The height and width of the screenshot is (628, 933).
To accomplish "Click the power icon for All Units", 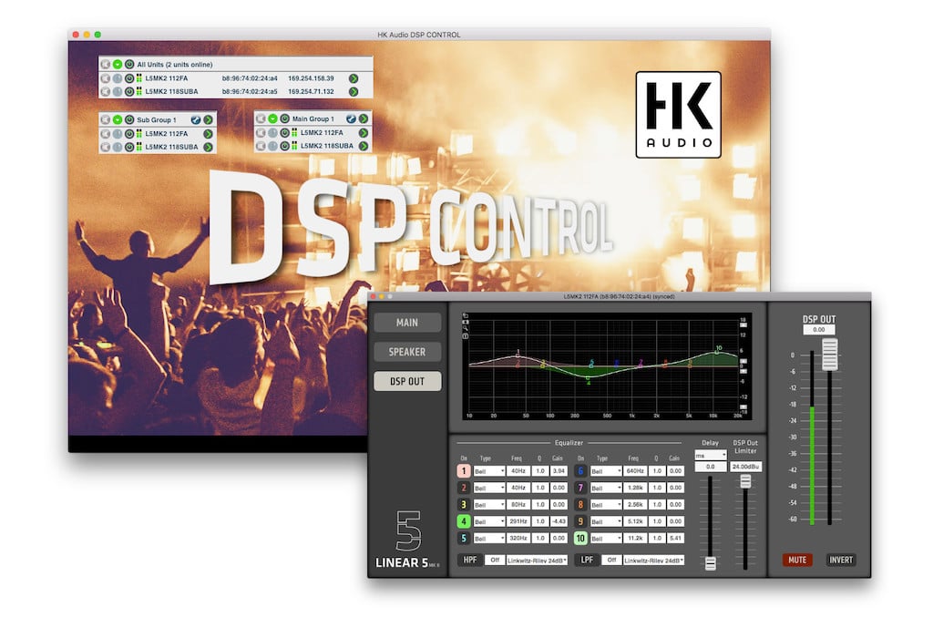I will 128,65.
